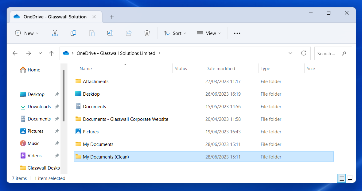
Task: Sort by Date modified column header
Action: (x=220, y=69)
